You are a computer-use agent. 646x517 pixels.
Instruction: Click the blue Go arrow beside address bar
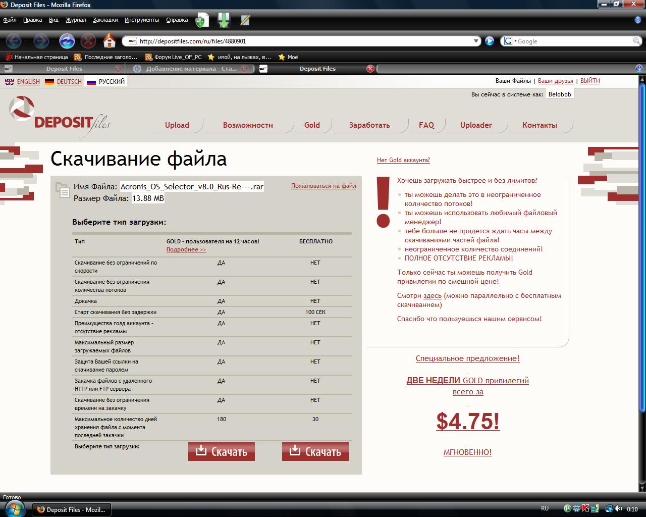coord(489,41)
